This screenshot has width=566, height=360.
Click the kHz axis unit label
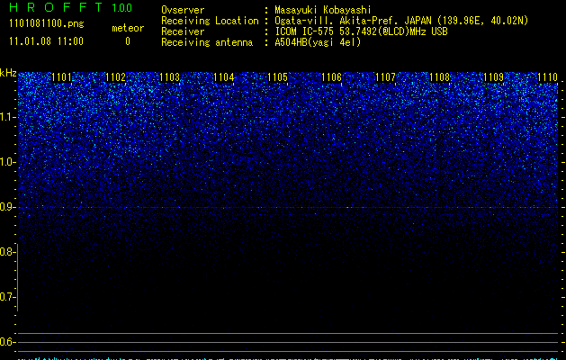pos(8,73)
